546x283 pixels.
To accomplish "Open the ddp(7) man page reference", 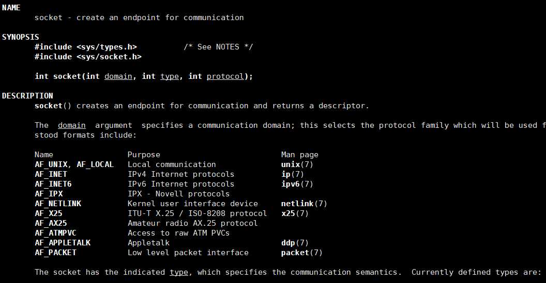I will point(295,243).
